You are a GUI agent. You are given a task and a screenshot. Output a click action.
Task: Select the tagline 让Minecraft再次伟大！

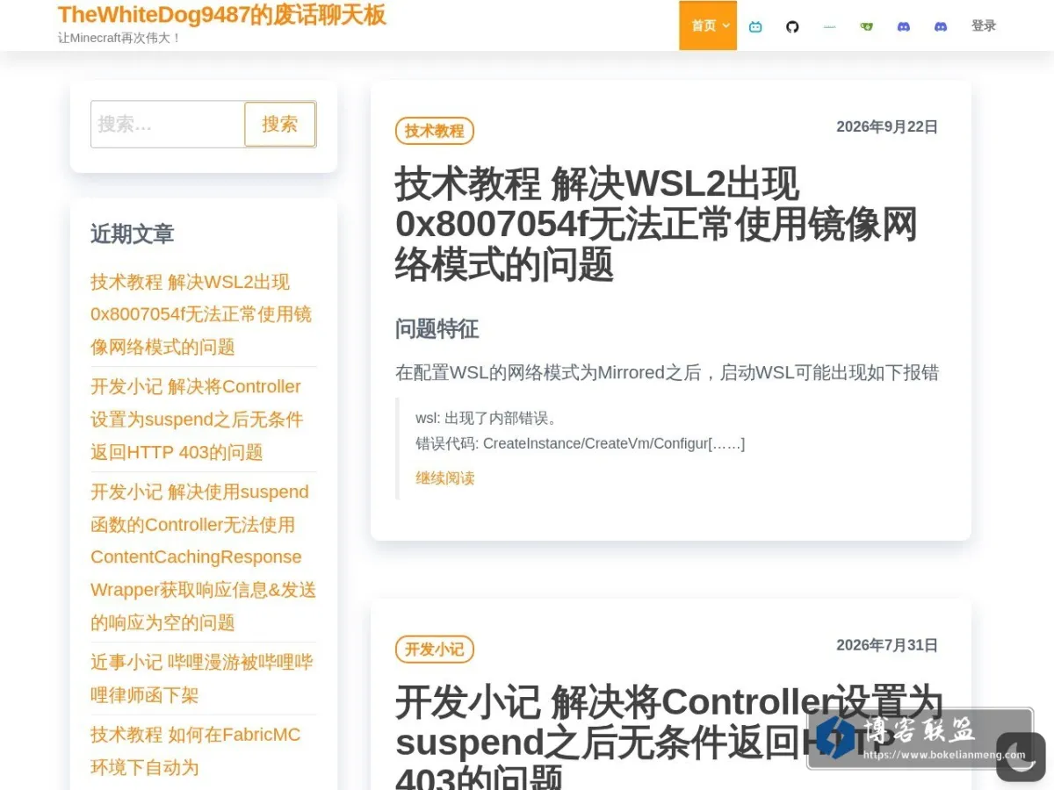119,38
